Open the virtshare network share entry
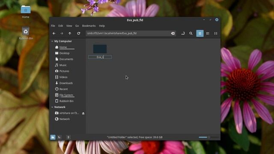The image size is (274, 154). [69, 113]
